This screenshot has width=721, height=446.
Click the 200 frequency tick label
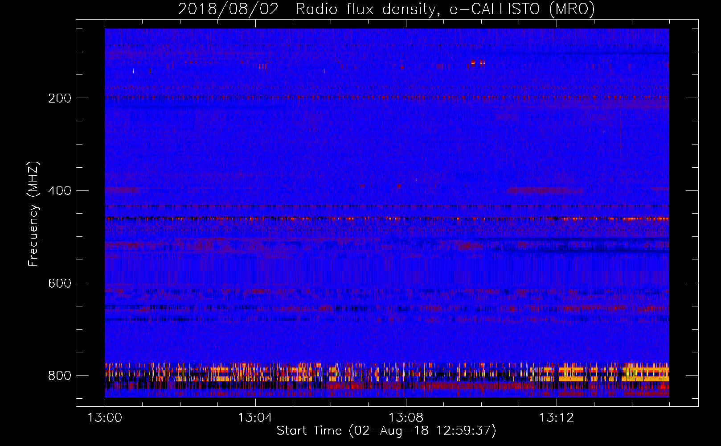(x=60, y=98)
